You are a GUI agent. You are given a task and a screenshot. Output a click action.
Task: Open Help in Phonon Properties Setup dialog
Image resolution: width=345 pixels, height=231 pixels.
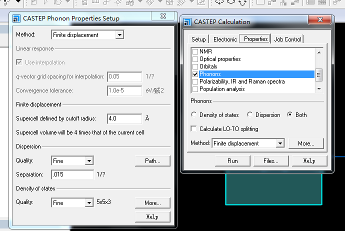pos(152,217)
